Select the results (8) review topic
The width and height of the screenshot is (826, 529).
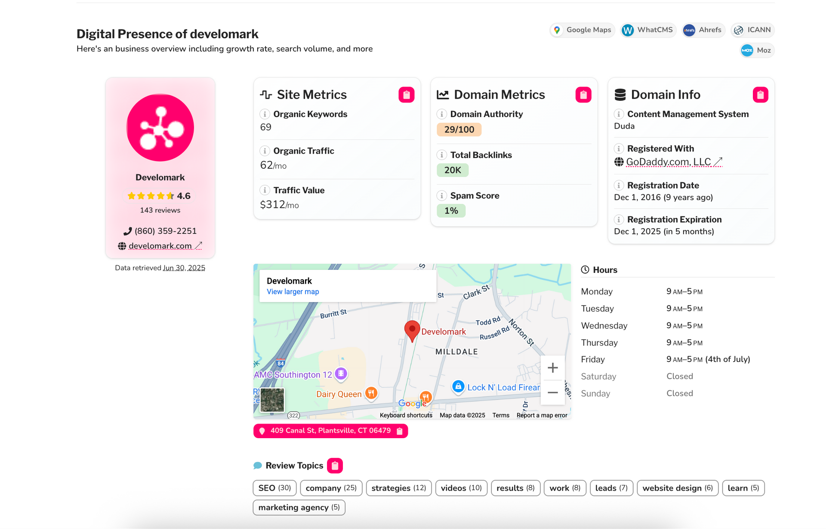click(515, 488)
